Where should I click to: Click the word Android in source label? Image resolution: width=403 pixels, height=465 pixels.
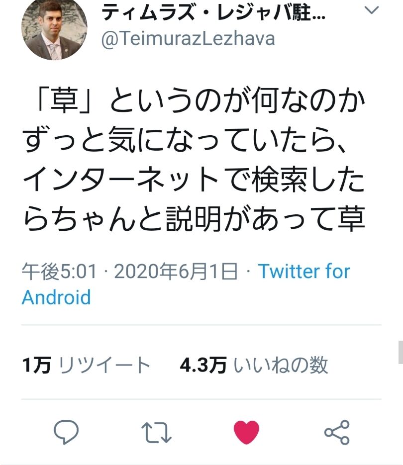pyautogui.click(x=56, y=297)
